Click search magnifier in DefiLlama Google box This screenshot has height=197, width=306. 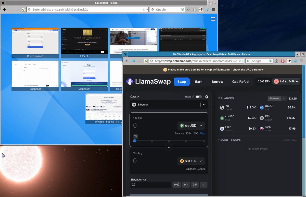(x=270, y=61)
